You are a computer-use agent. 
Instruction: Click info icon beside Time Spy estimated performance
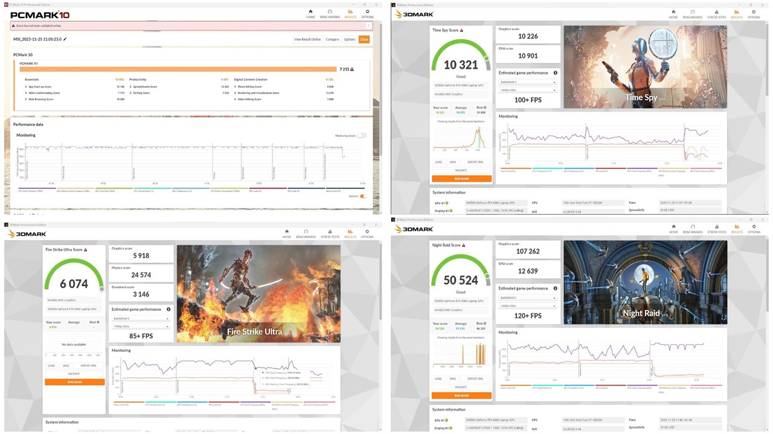point(555,73)
